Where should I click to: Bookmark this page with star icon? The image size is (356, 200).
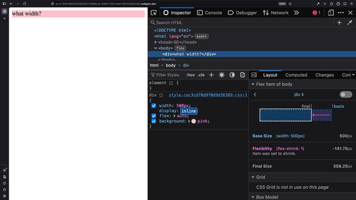(x=290, y=4)
